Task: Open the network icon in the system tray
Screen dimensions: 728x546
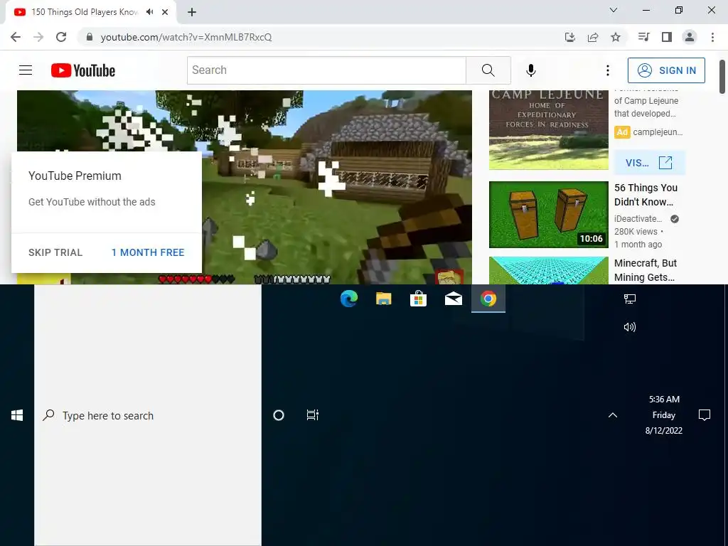Action: 630,299
